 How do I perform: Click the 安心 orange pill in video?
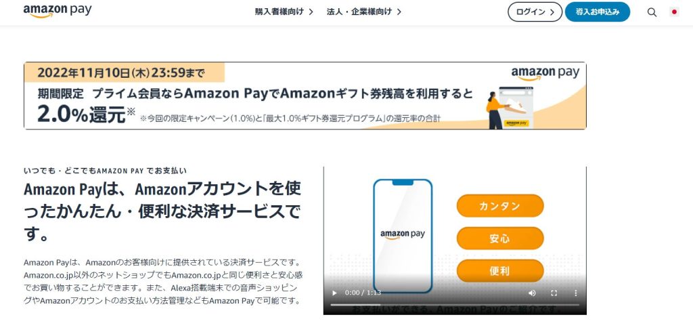(x=500, y=238)
